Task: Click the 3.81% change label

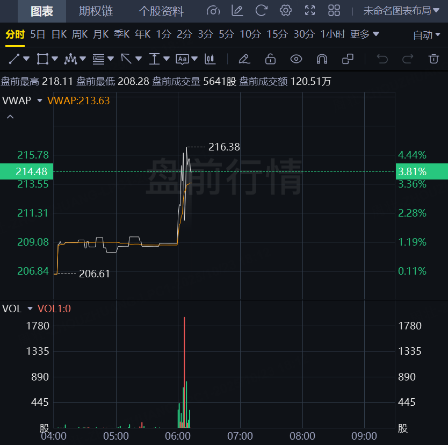Action: tap(422, 171)
